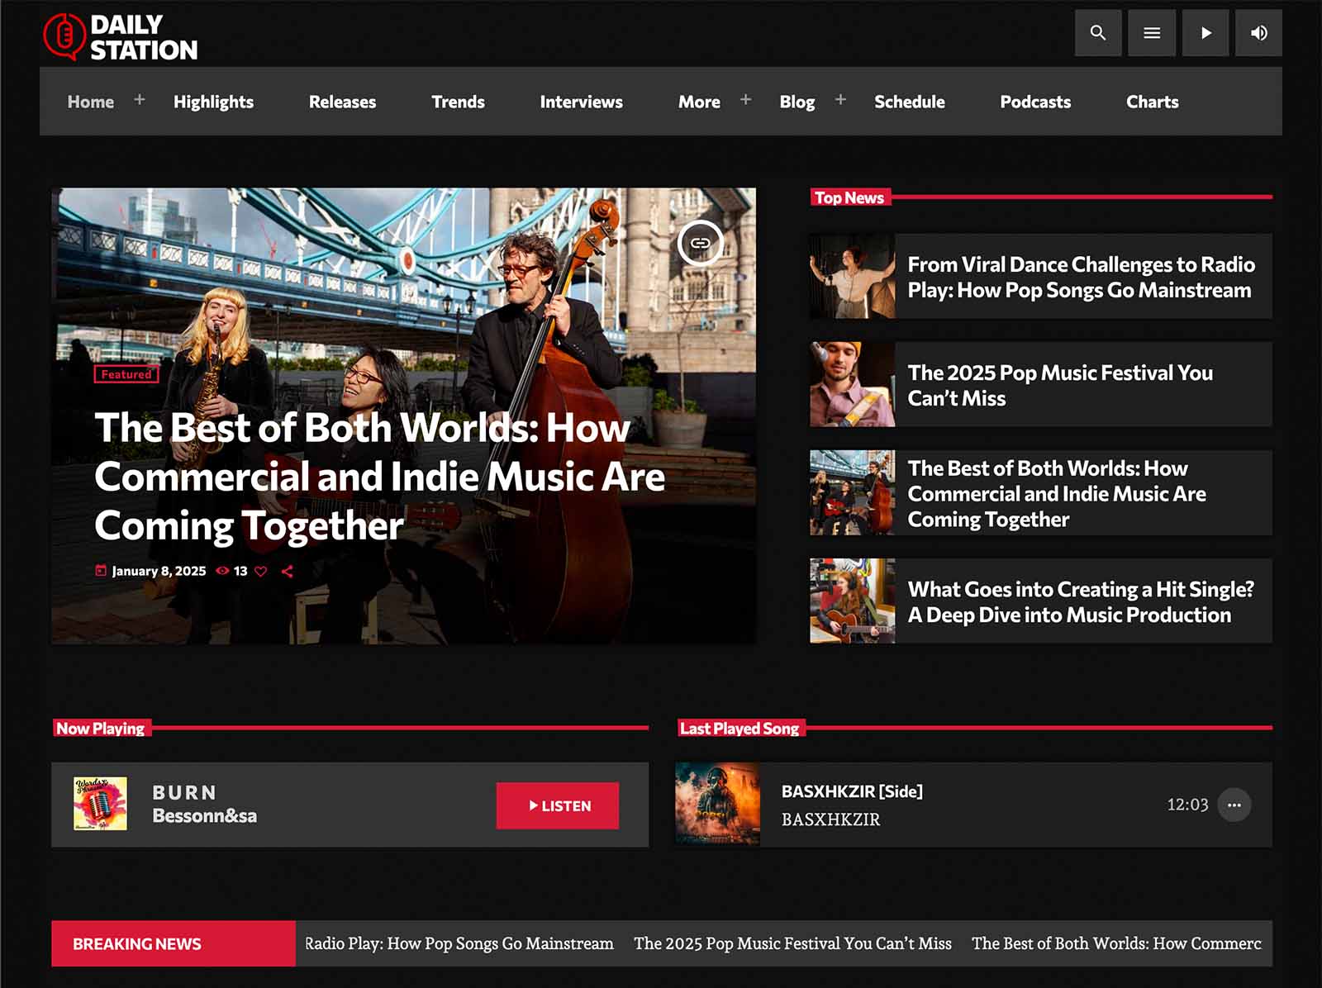Click the share icon under the featured headline
The height and width of the screenshot is (988, 1322).
288,570
